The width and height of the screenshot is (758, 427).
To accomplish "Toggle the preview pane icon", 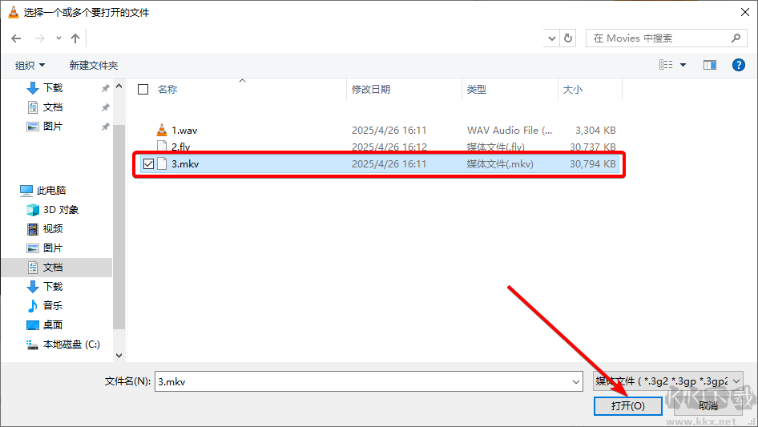I will 709,65.
